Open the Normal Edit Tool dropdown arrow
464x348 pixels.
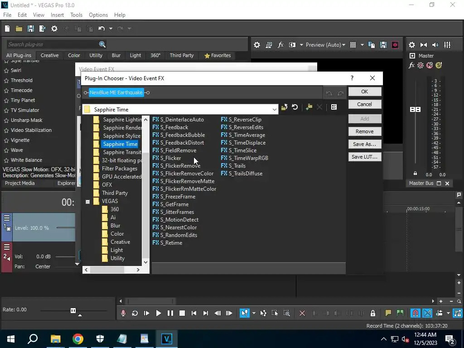click(x=254, y=313)
